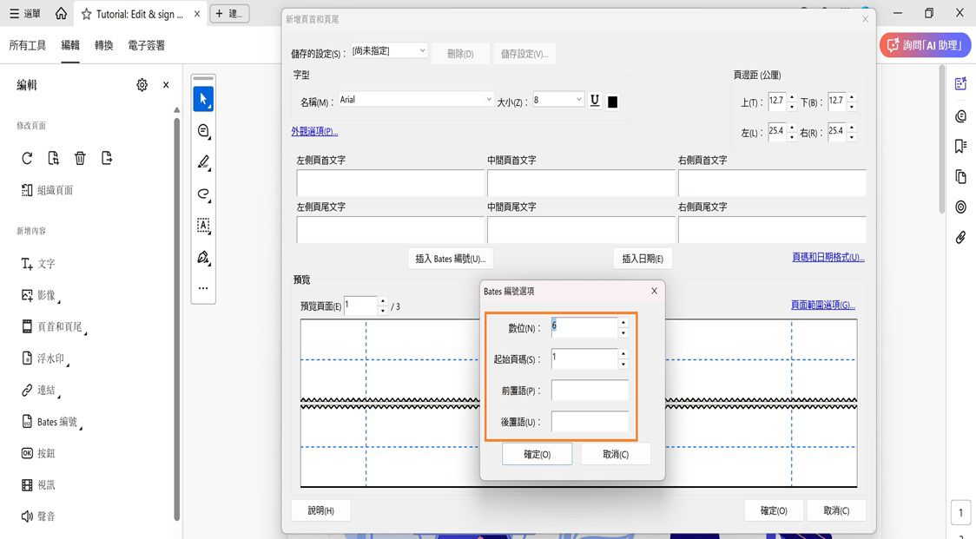Open more tools (three dots)

click(x=203, y=288)
